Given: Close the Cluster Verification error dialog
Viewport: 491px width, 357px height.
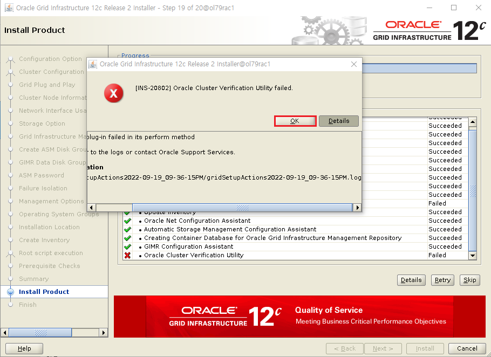Looking at the screenshot, I should (x=354, y=64).
